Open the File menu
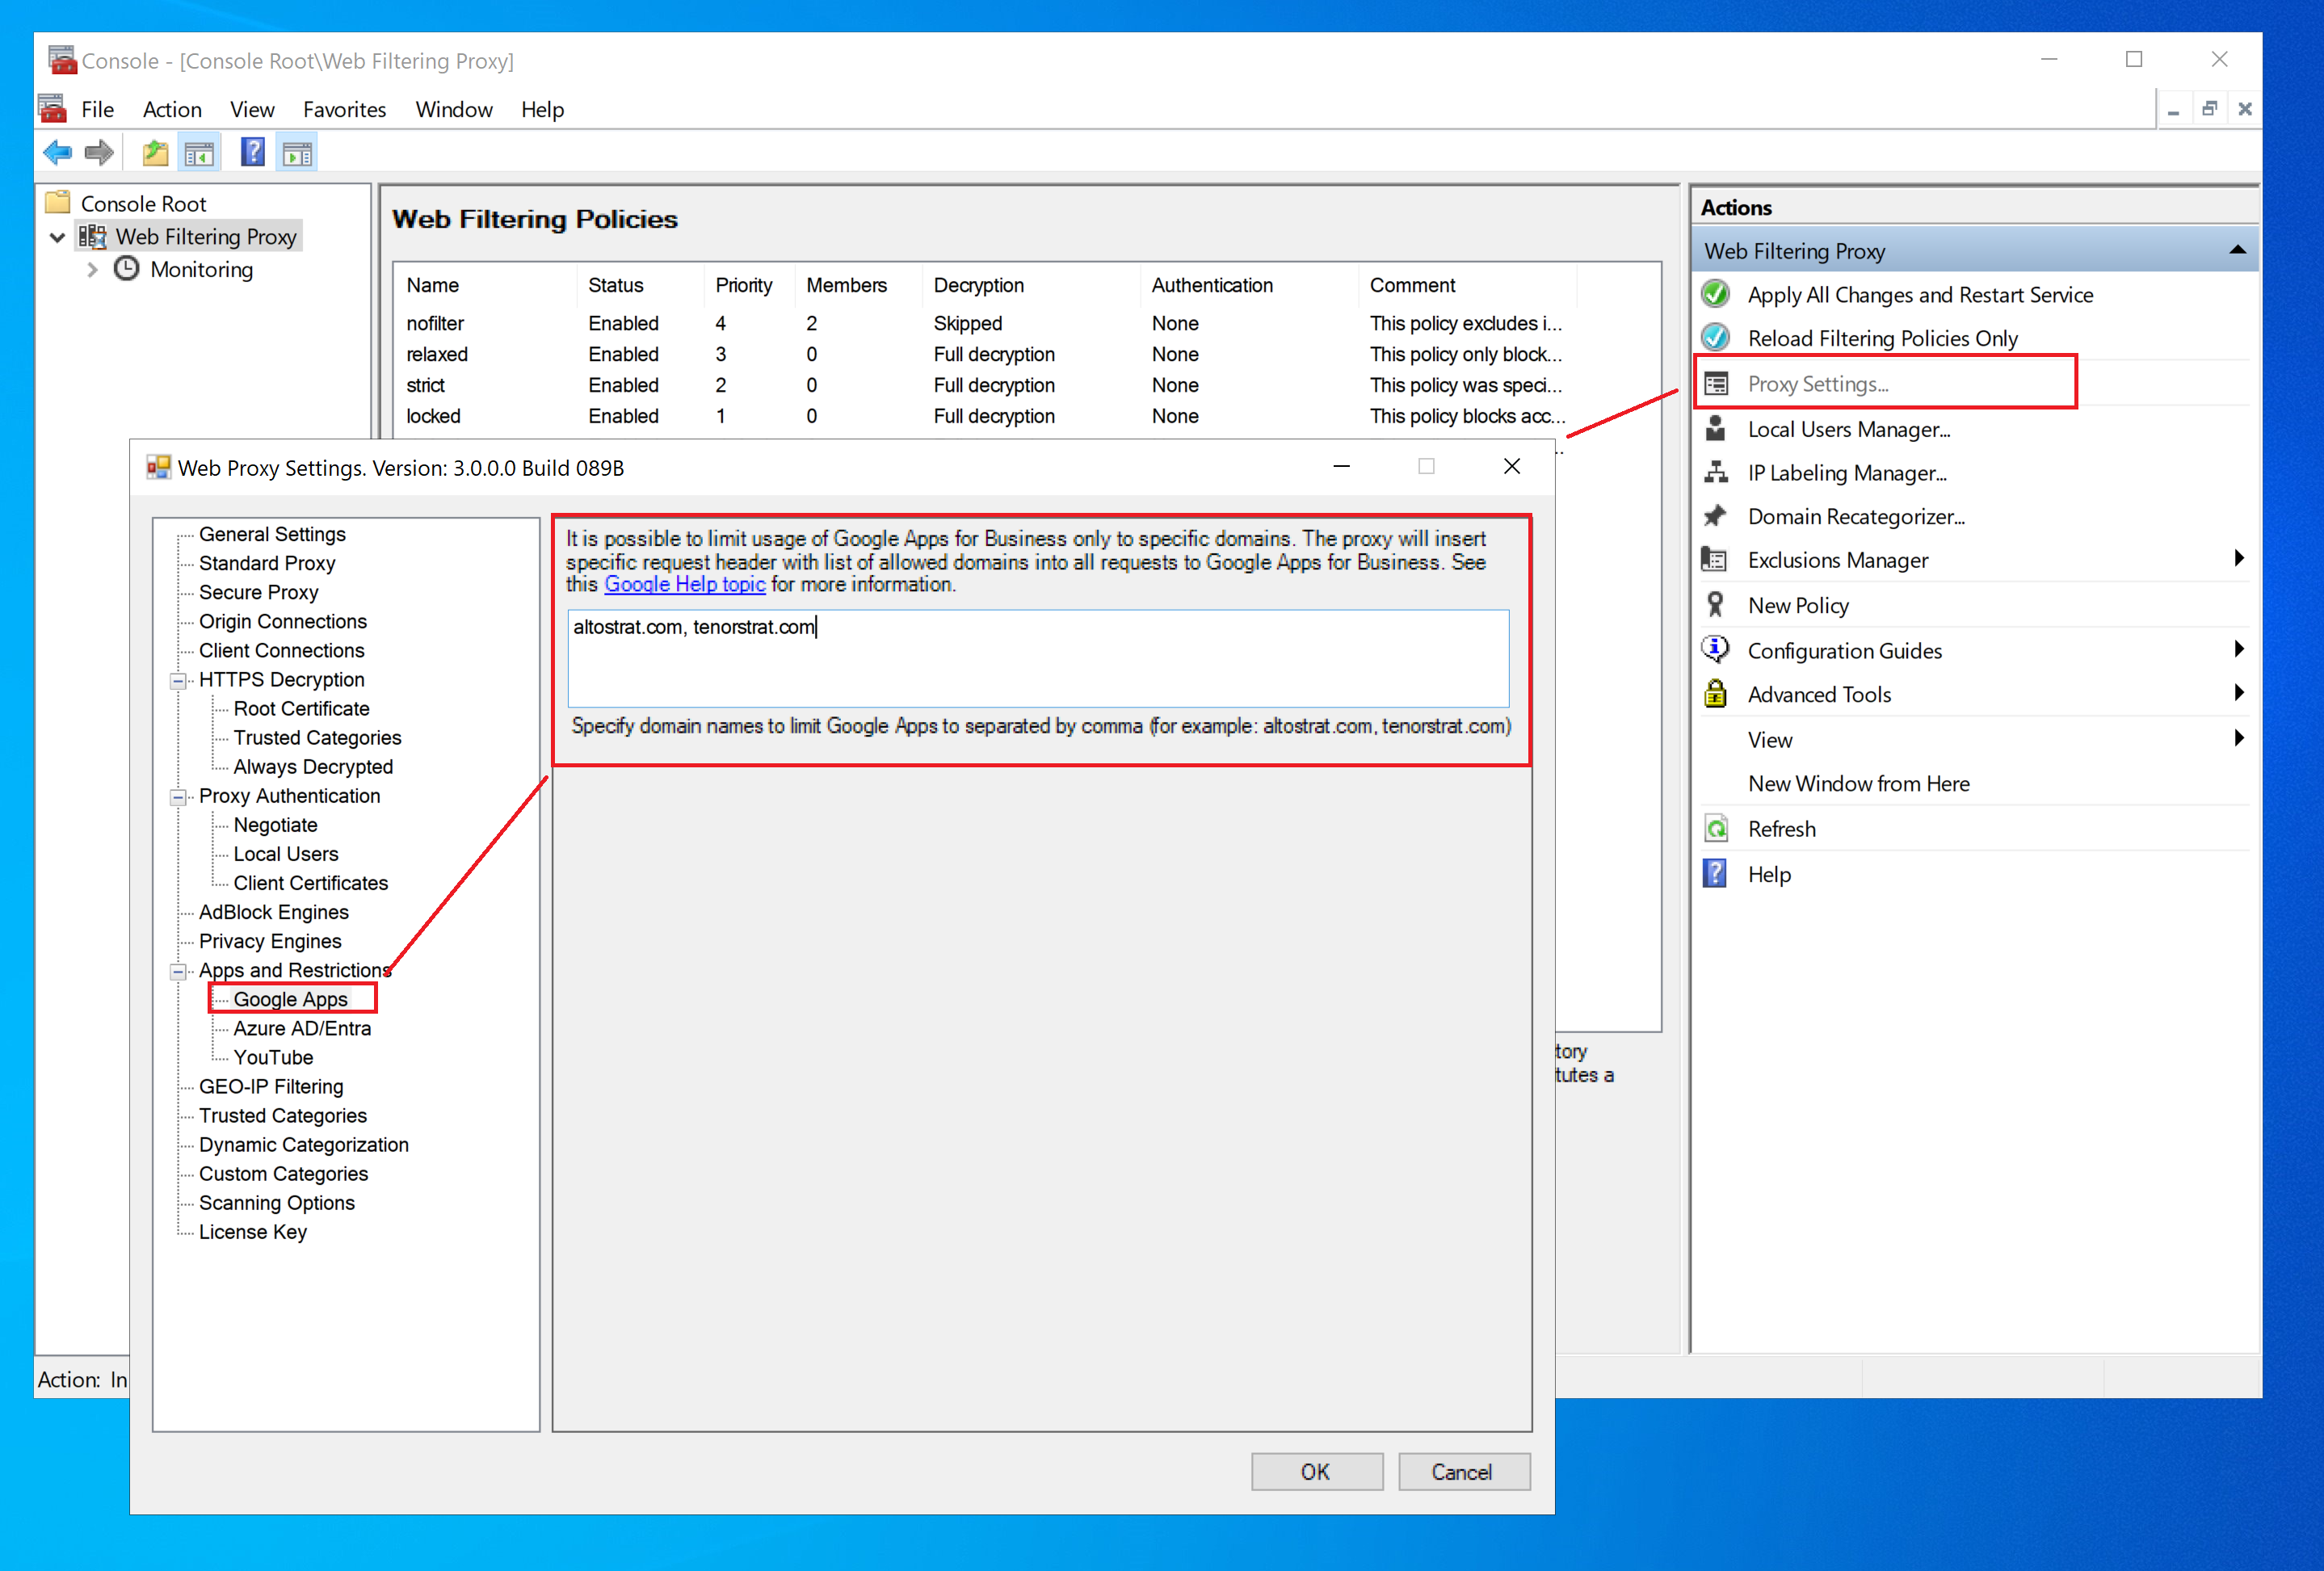Viewport: 2324px width, 1571px height. 97,109
